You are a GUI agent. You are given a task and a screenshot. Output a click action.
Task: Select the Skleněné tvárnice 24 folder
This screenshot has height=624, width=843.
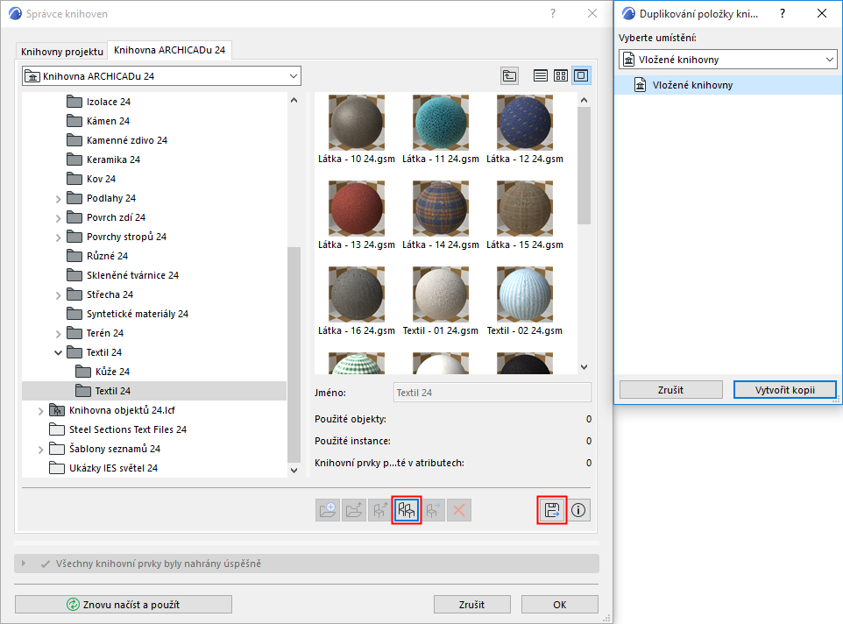(x=123, y=275)
